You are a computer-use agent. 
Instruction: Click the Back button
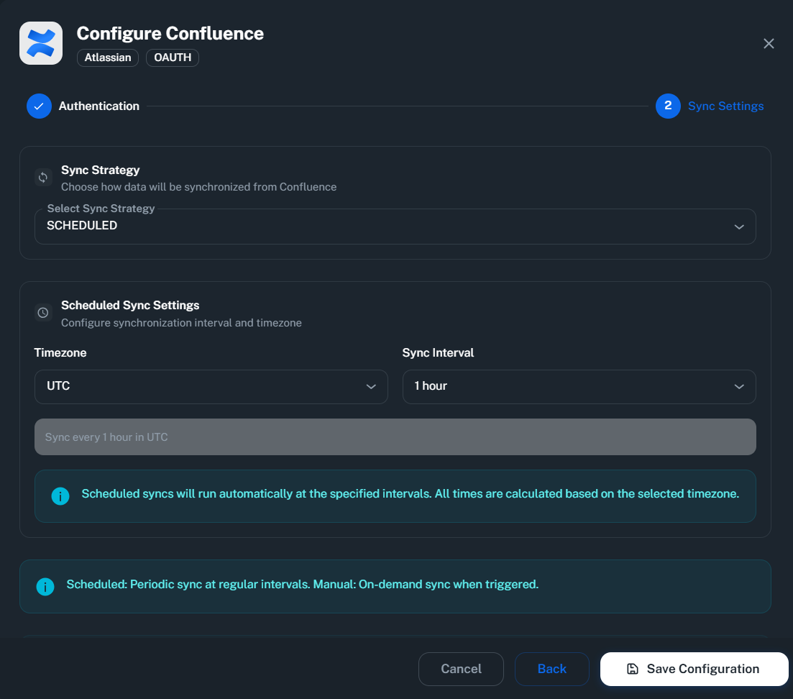551,669
